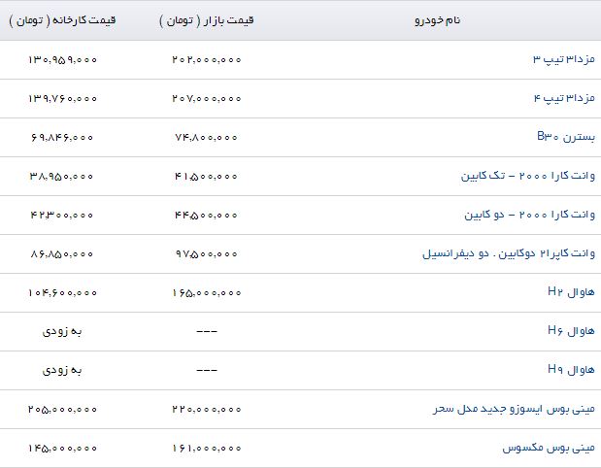The height and width of the screenshot is (468, 601).
Task: Open the مینی بوس مکسوس link
Action: click(549, 448)
